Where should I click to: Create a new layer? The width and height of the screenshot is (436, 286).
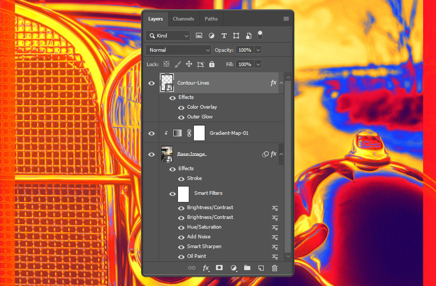pos(261,268)
